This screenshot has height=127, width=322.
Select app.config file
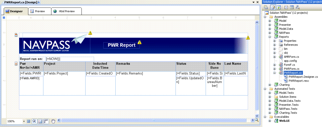290,61
